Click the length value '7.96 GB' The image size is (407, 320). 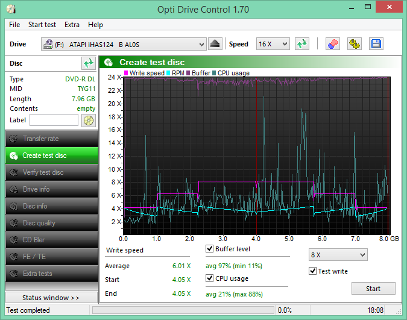click(83, 99)
